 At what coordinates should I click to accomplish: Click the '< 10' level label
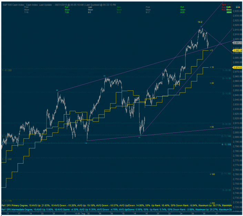212,67
